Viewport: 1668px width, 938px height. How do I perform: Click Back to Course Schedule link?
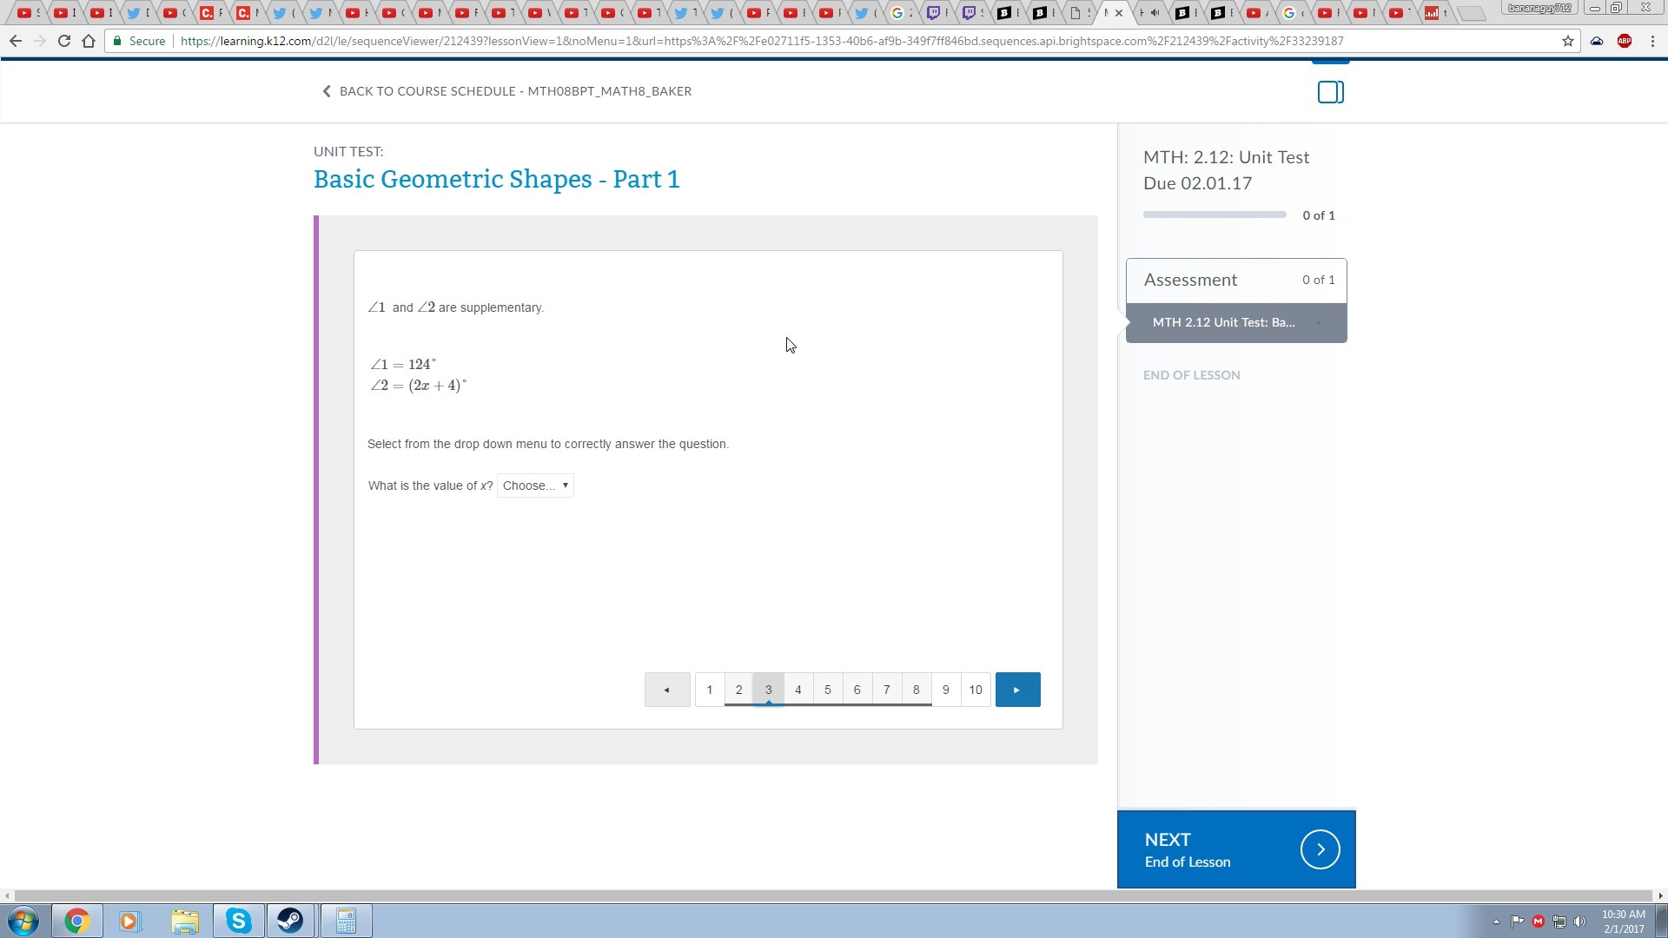point(506,91)
